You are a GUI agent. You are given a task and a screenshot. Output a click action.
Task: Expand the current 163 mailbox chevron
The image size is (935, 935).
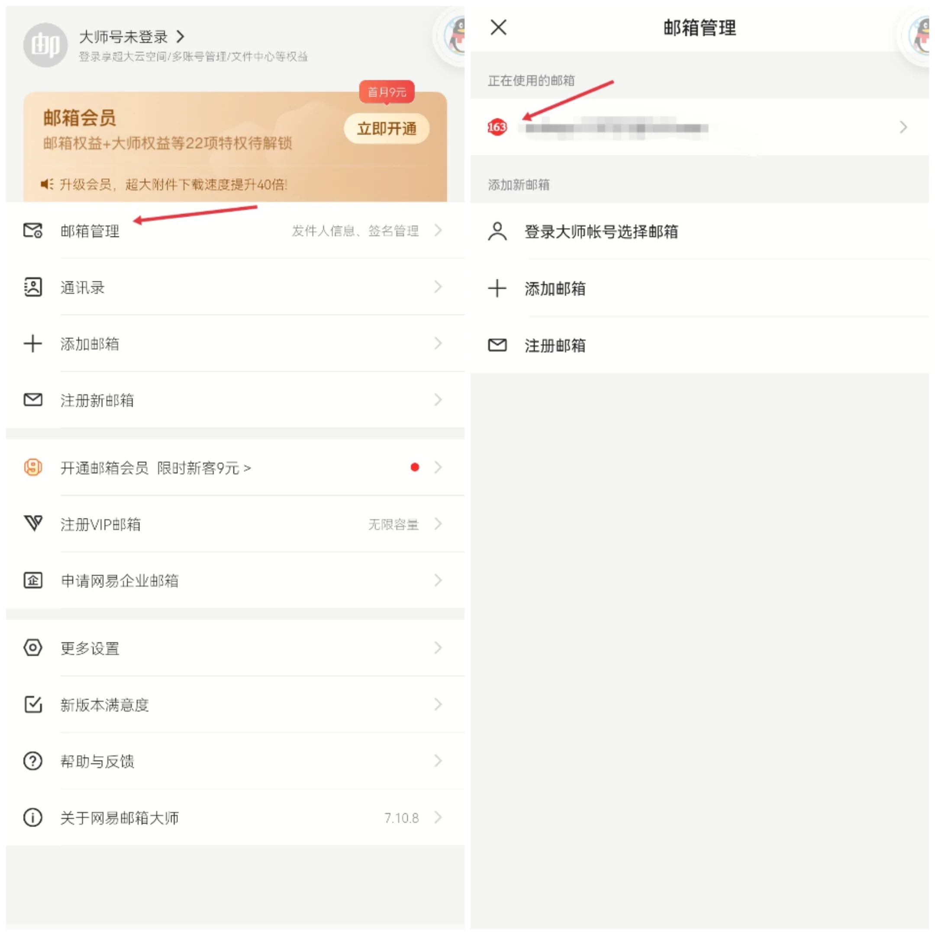pos(903,127)
